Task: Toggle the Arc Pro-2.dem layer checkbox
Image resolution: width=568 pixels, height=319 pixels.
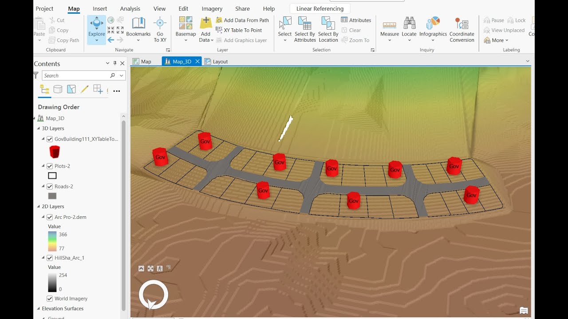Action: point(50,217)
